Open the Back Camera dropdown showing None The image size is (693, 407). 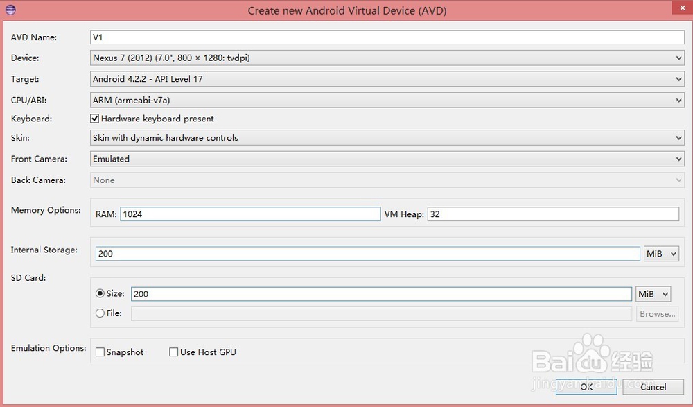(x=387, y=180)
